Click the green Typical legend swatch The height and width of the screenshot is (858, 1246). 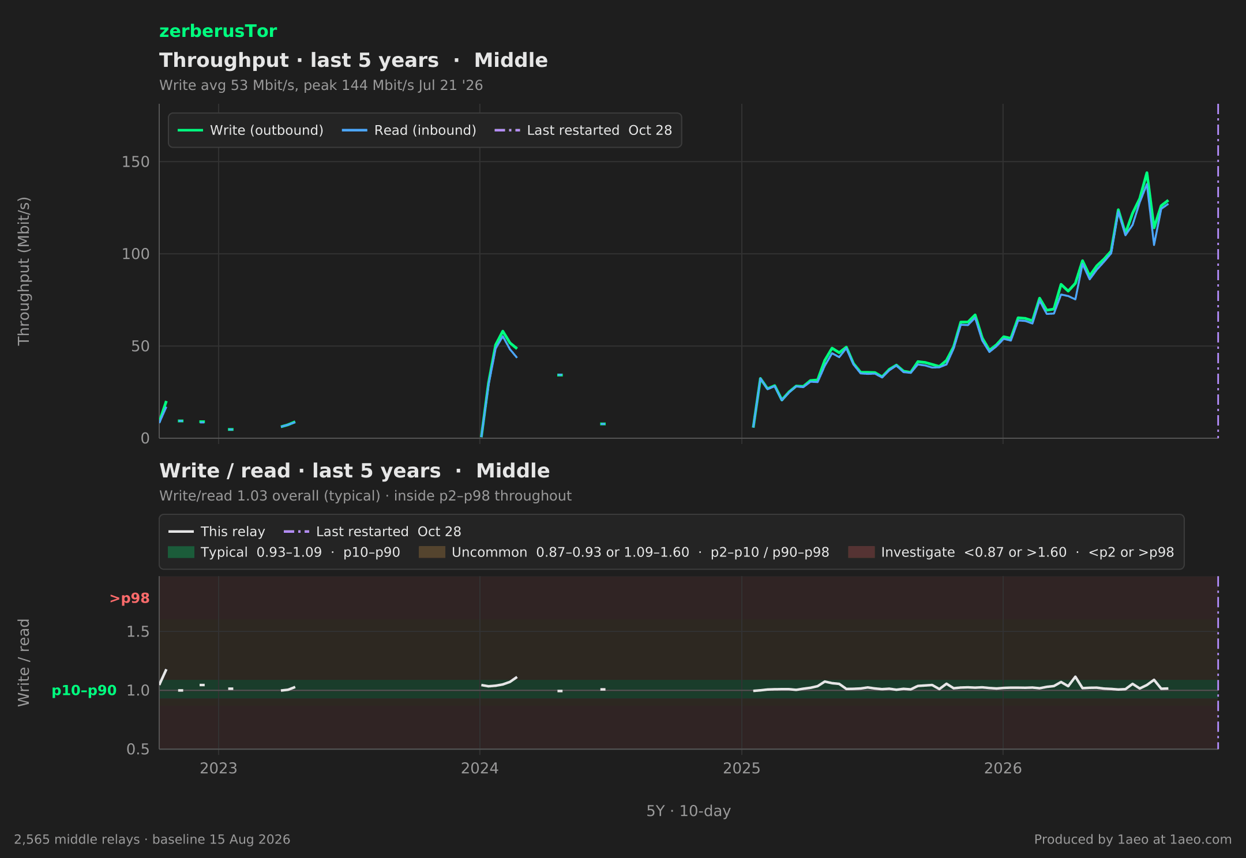181,552
